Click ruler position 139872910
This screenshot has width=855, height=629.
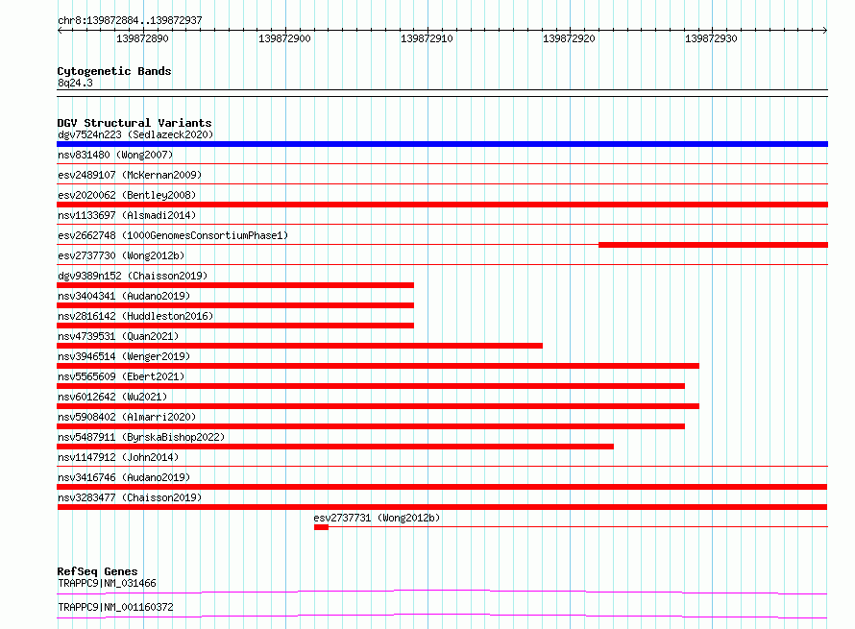tap(427, 38)
